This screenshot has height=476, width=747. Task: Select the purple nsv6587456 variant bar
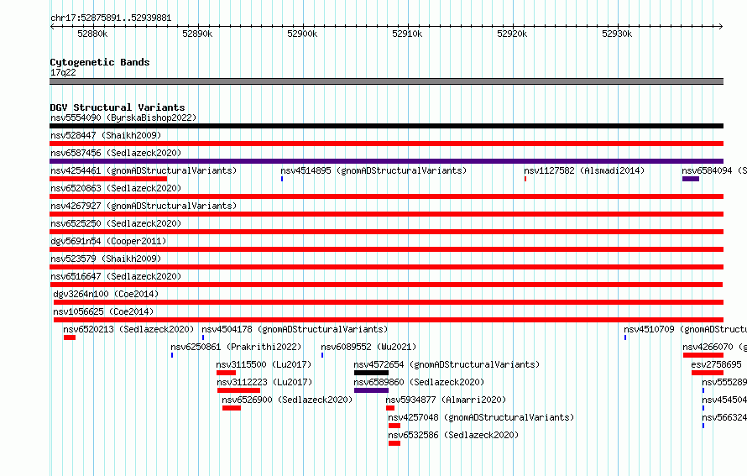[x=386, y=161]
